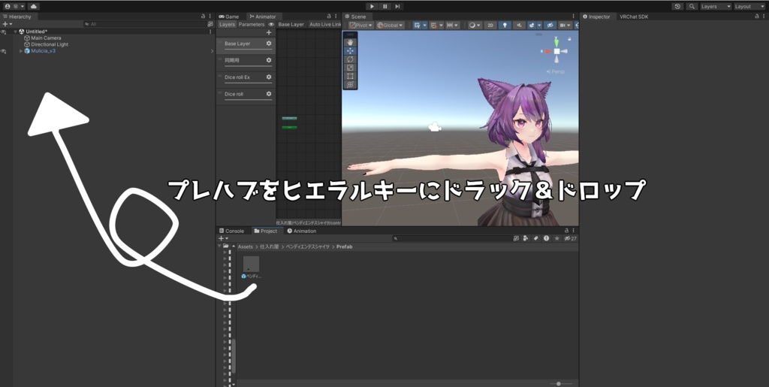Switch to the Animator tab
This screenshot has width=769, height=387.
point(263,17)
